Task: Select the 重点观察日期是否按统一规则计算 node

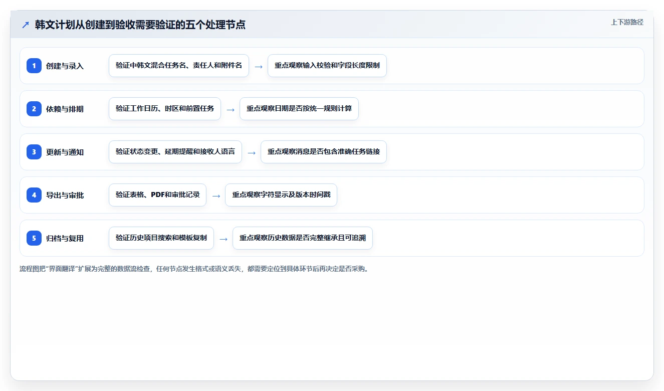Action: click(x=299, y=109)
